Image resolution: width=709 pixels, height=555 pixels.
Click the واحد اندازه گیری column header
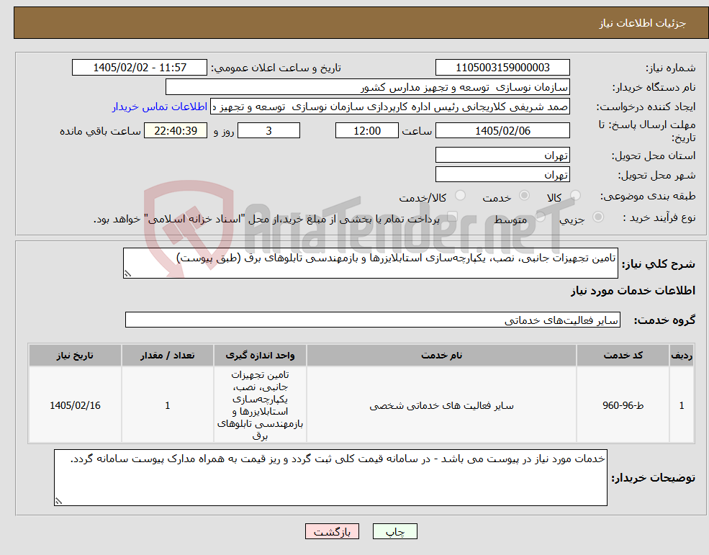[260, 356]
